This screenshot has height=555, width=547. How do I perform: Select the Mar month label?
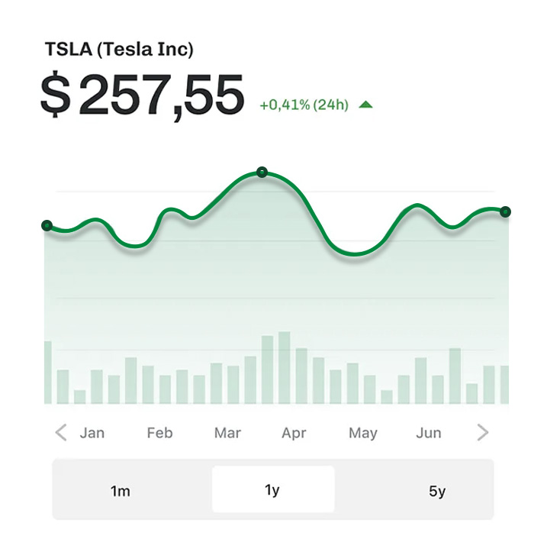[x=227, y=433]
